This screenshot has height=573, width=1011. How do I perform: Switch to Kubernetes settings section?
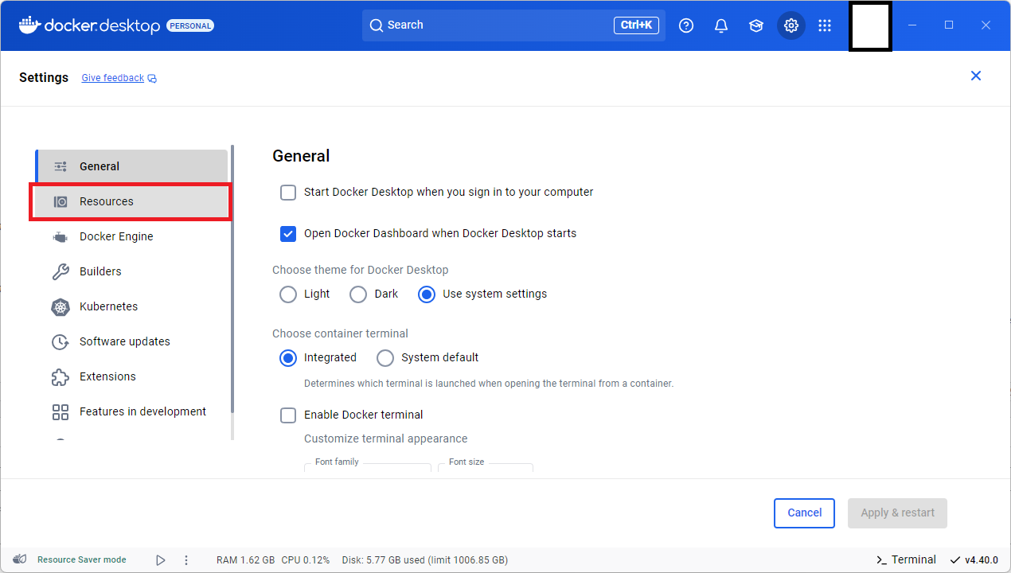[x=108, y=307]
